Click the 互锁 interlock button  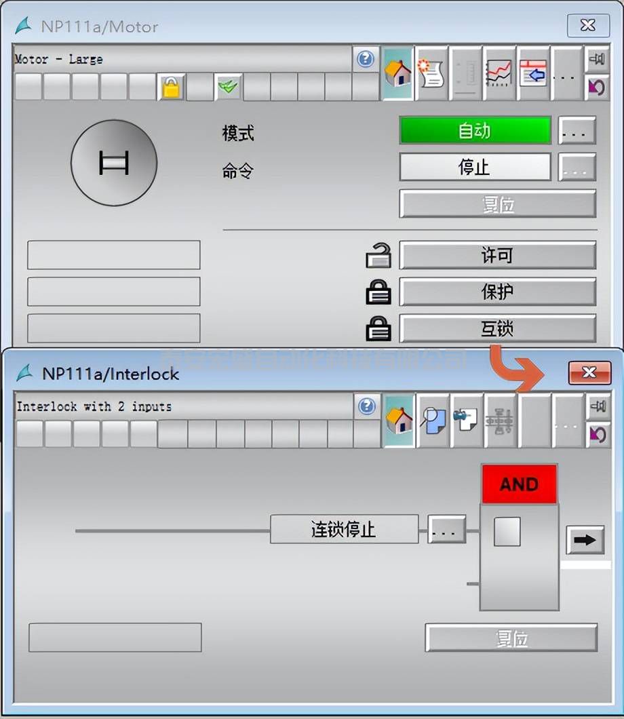pyautogui.click(x=497, y=329)
